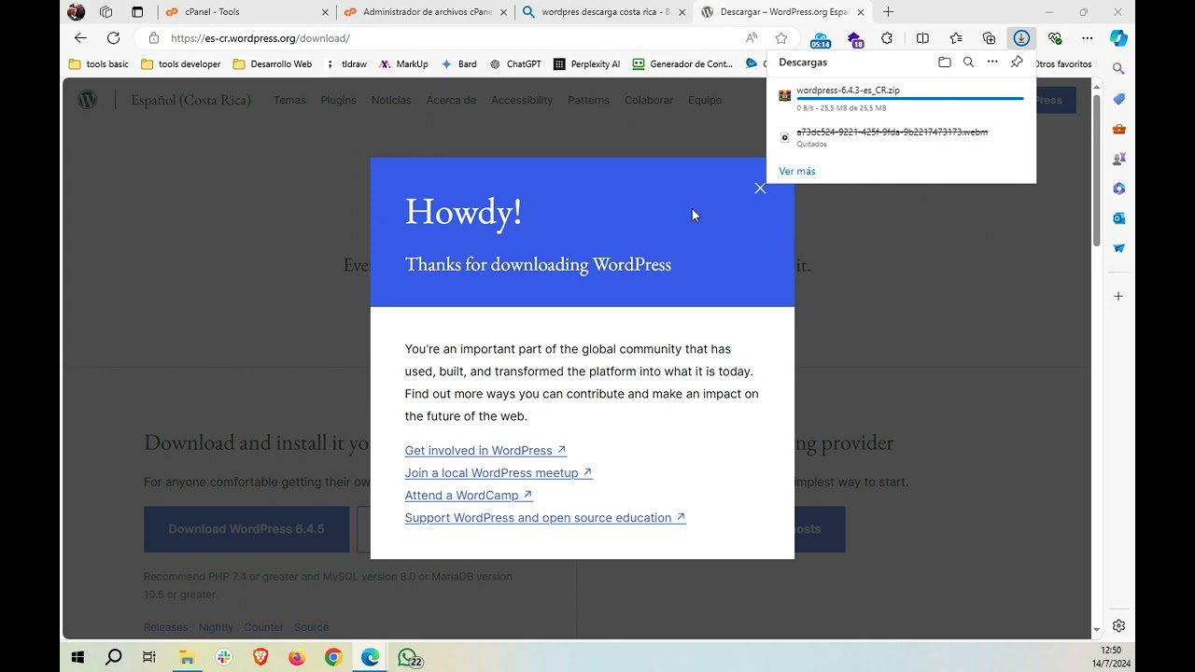
Task: Pin the Descargas panel
Action: tap(1017, 63)
